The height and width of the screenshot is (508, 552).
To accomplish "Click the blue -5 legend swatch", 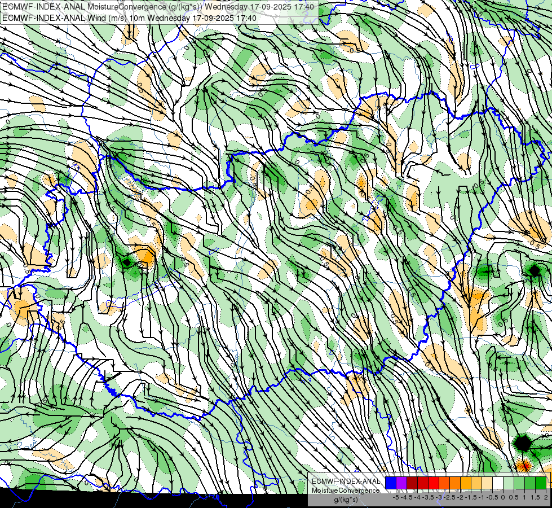I will coord(391,483).
